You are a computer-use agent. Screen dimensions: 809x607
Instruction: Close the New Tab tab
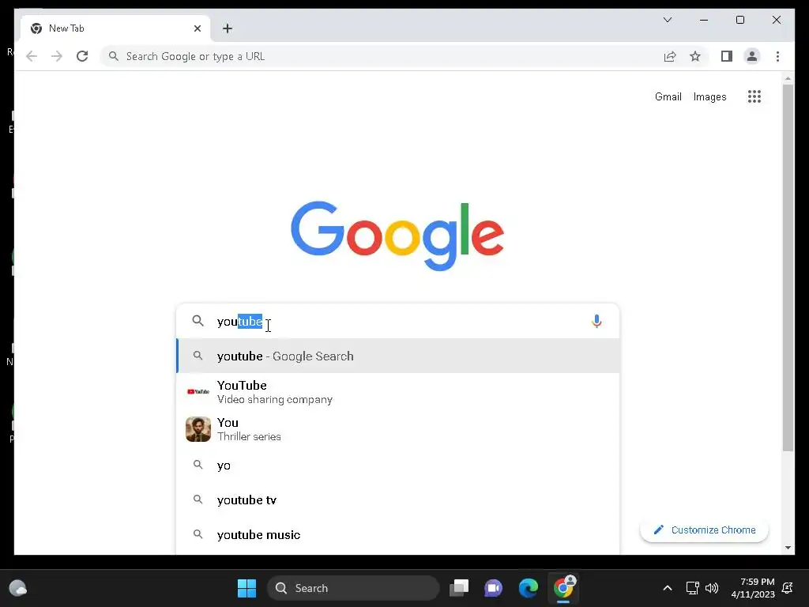pyautogui.click(x=197, y=28)
